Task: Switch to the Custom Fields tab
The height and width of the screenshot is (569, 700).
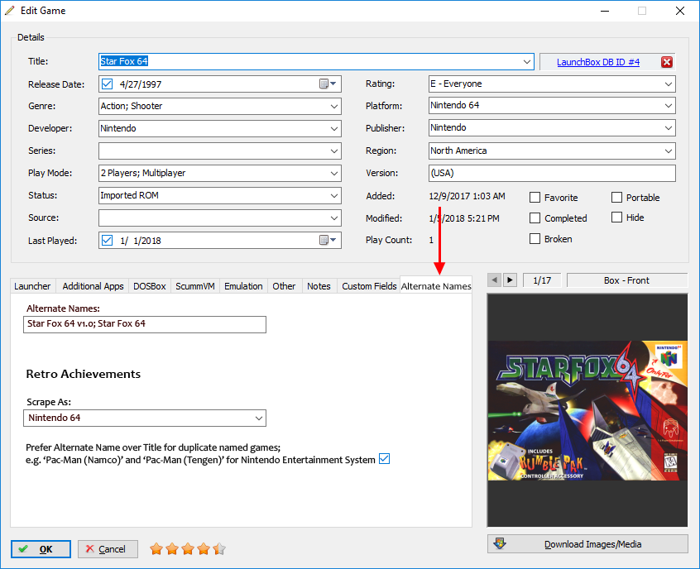Action: tap(369, 286)
